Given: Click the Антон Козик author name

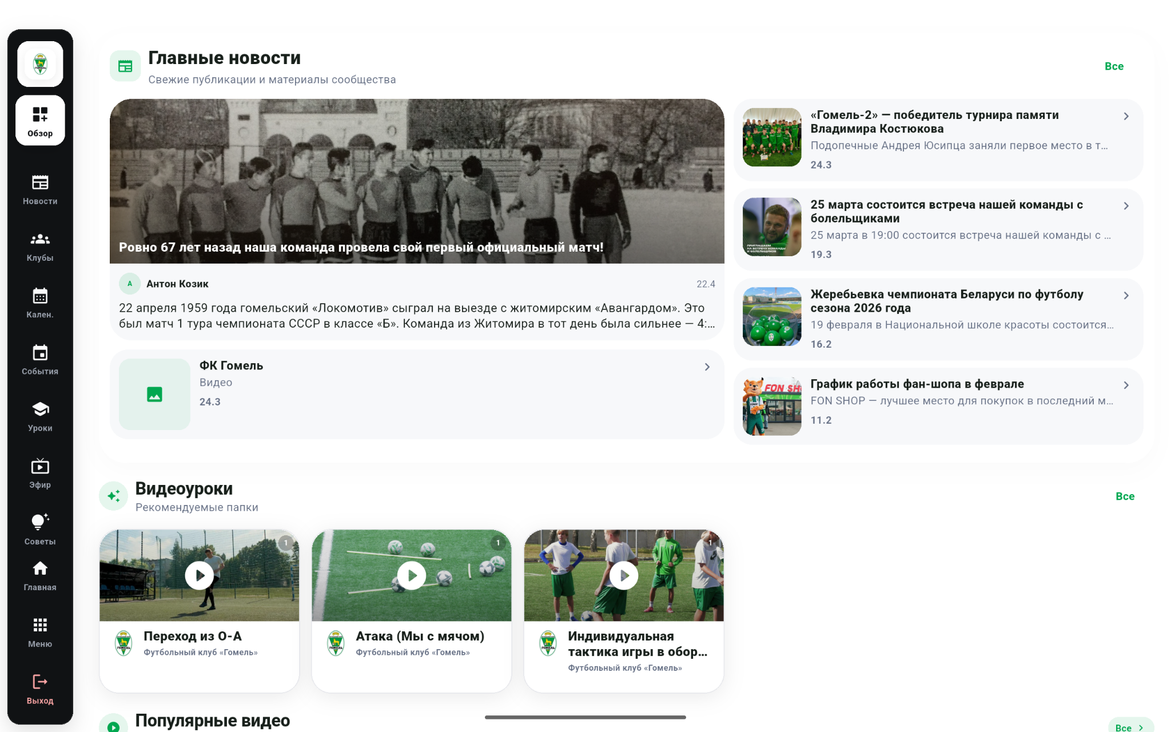Looking at the screenshot, I should 177,284.
